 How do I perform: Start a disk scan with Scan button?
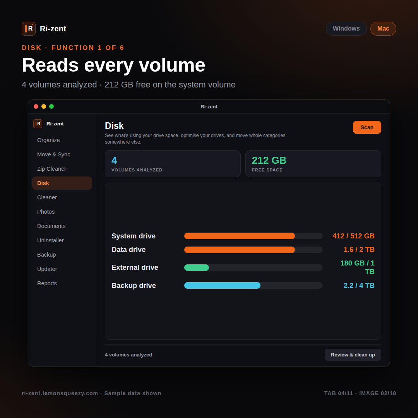click(367, 127)
